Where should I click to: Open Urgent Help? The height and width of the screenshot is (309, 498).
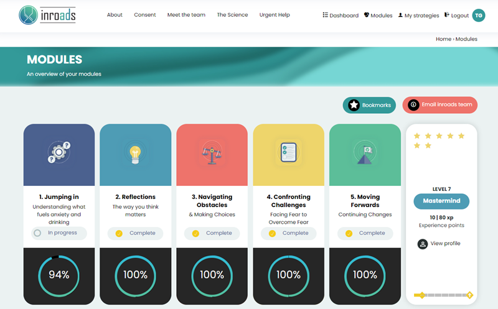point(275,15)
